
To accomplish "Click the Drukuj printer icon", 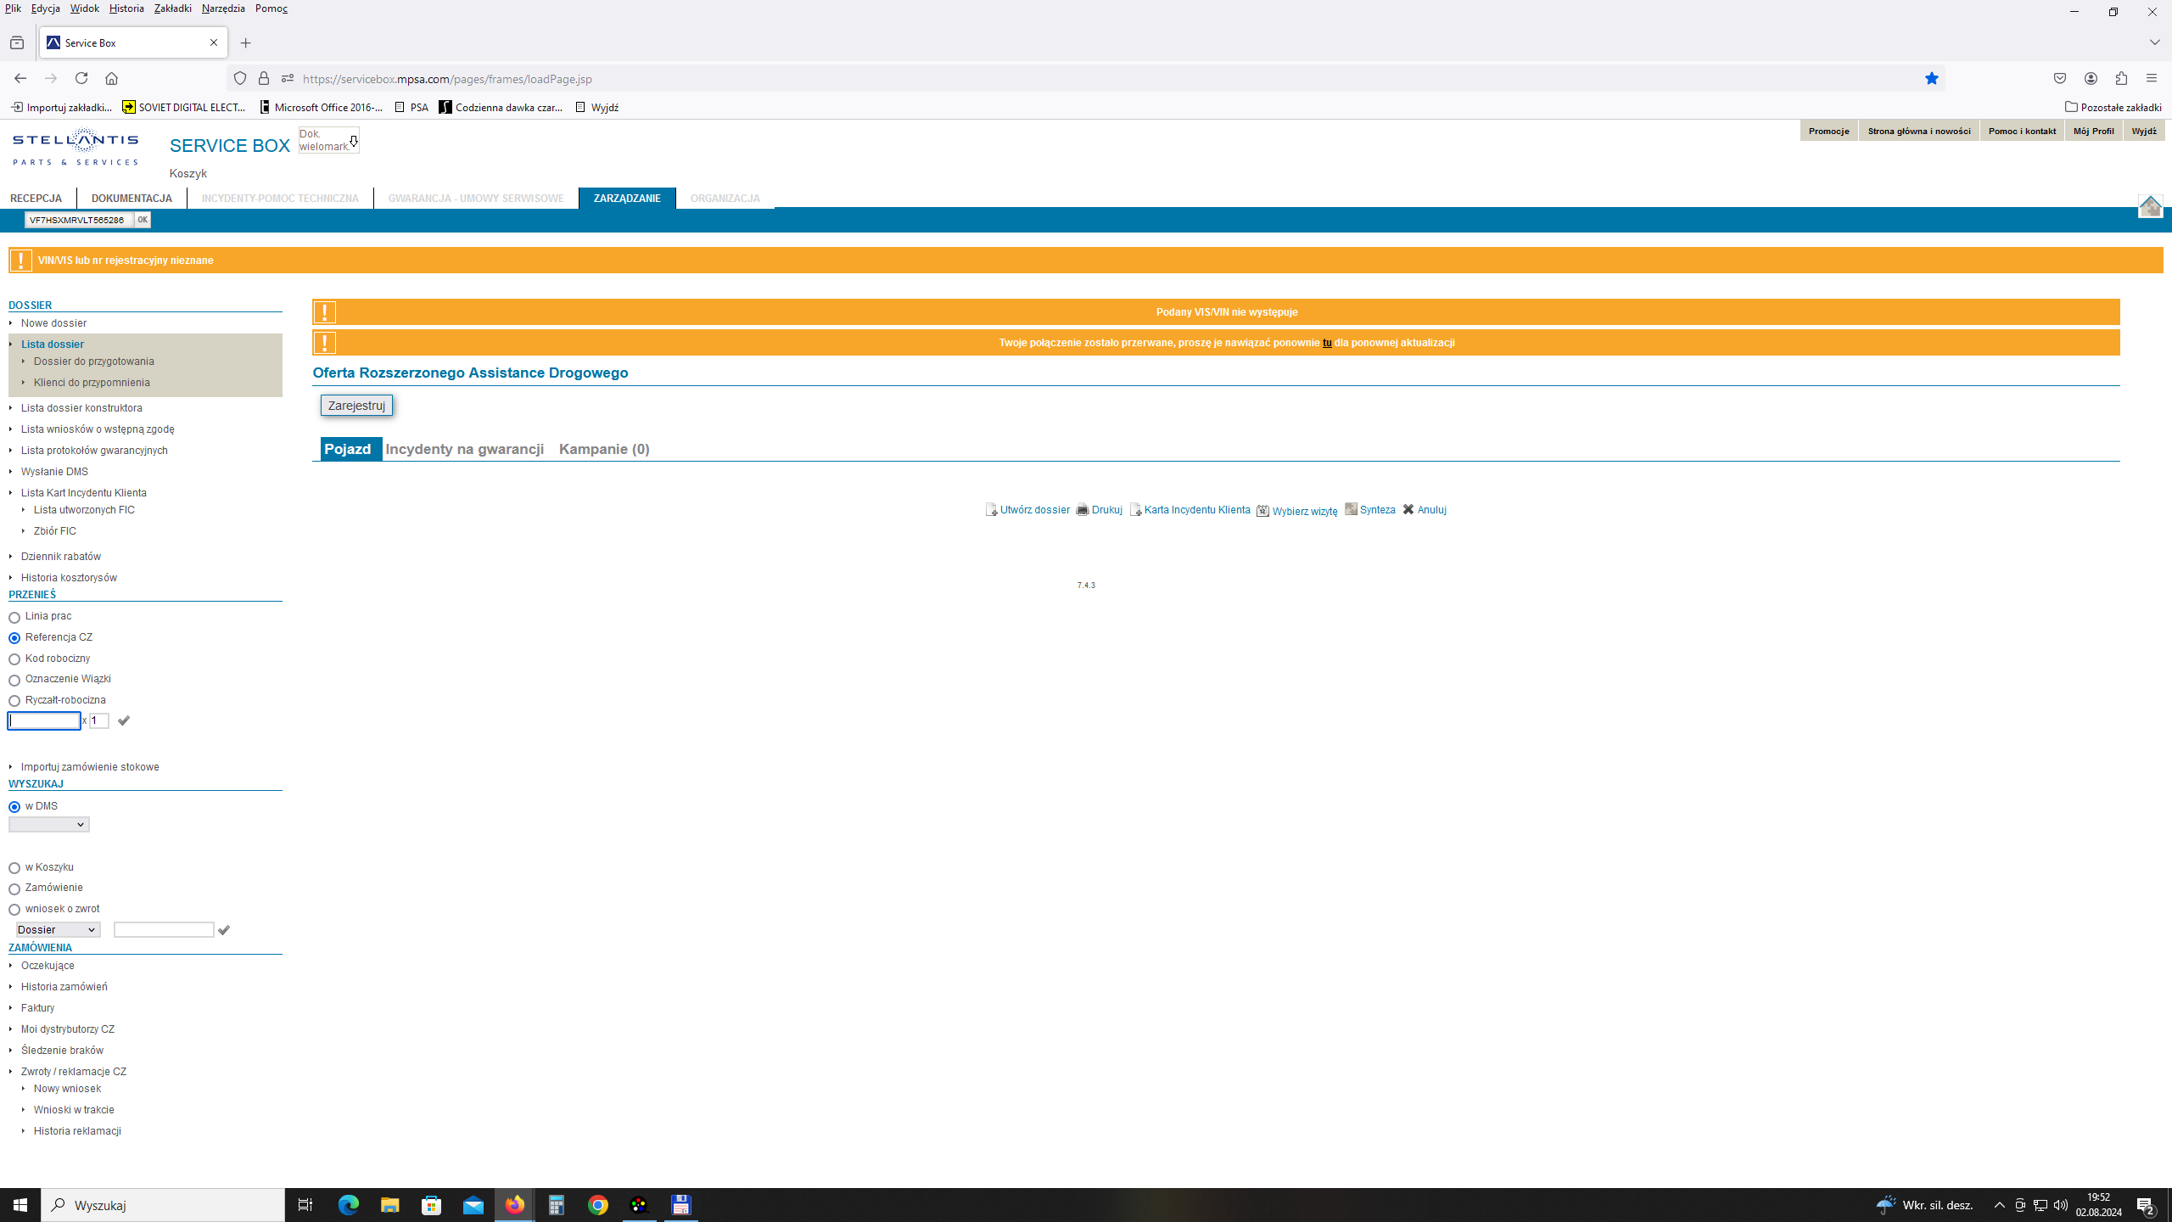I will [x=1082, y=510].
